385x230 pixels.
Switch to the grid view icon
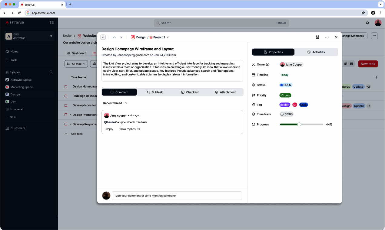[346, 64]
